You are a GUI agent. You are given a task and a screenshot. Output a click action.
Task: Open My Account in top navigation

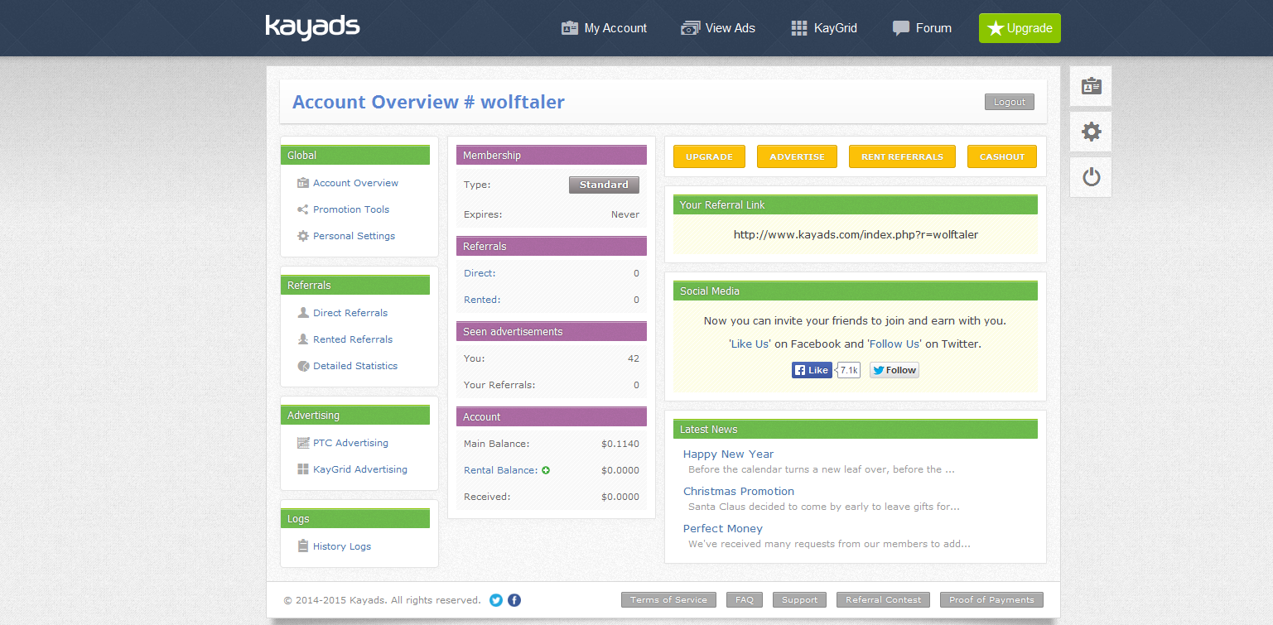coord(605,28)
